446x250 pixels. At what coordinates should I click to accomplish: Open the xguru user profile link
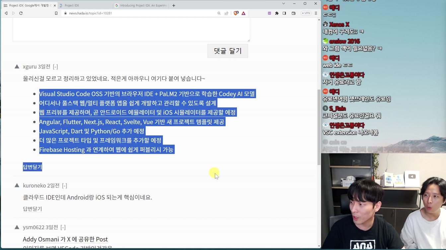click(30, 67)
